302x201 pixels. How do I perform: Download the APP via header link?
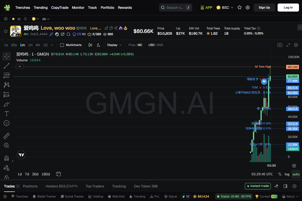[206, 8]
